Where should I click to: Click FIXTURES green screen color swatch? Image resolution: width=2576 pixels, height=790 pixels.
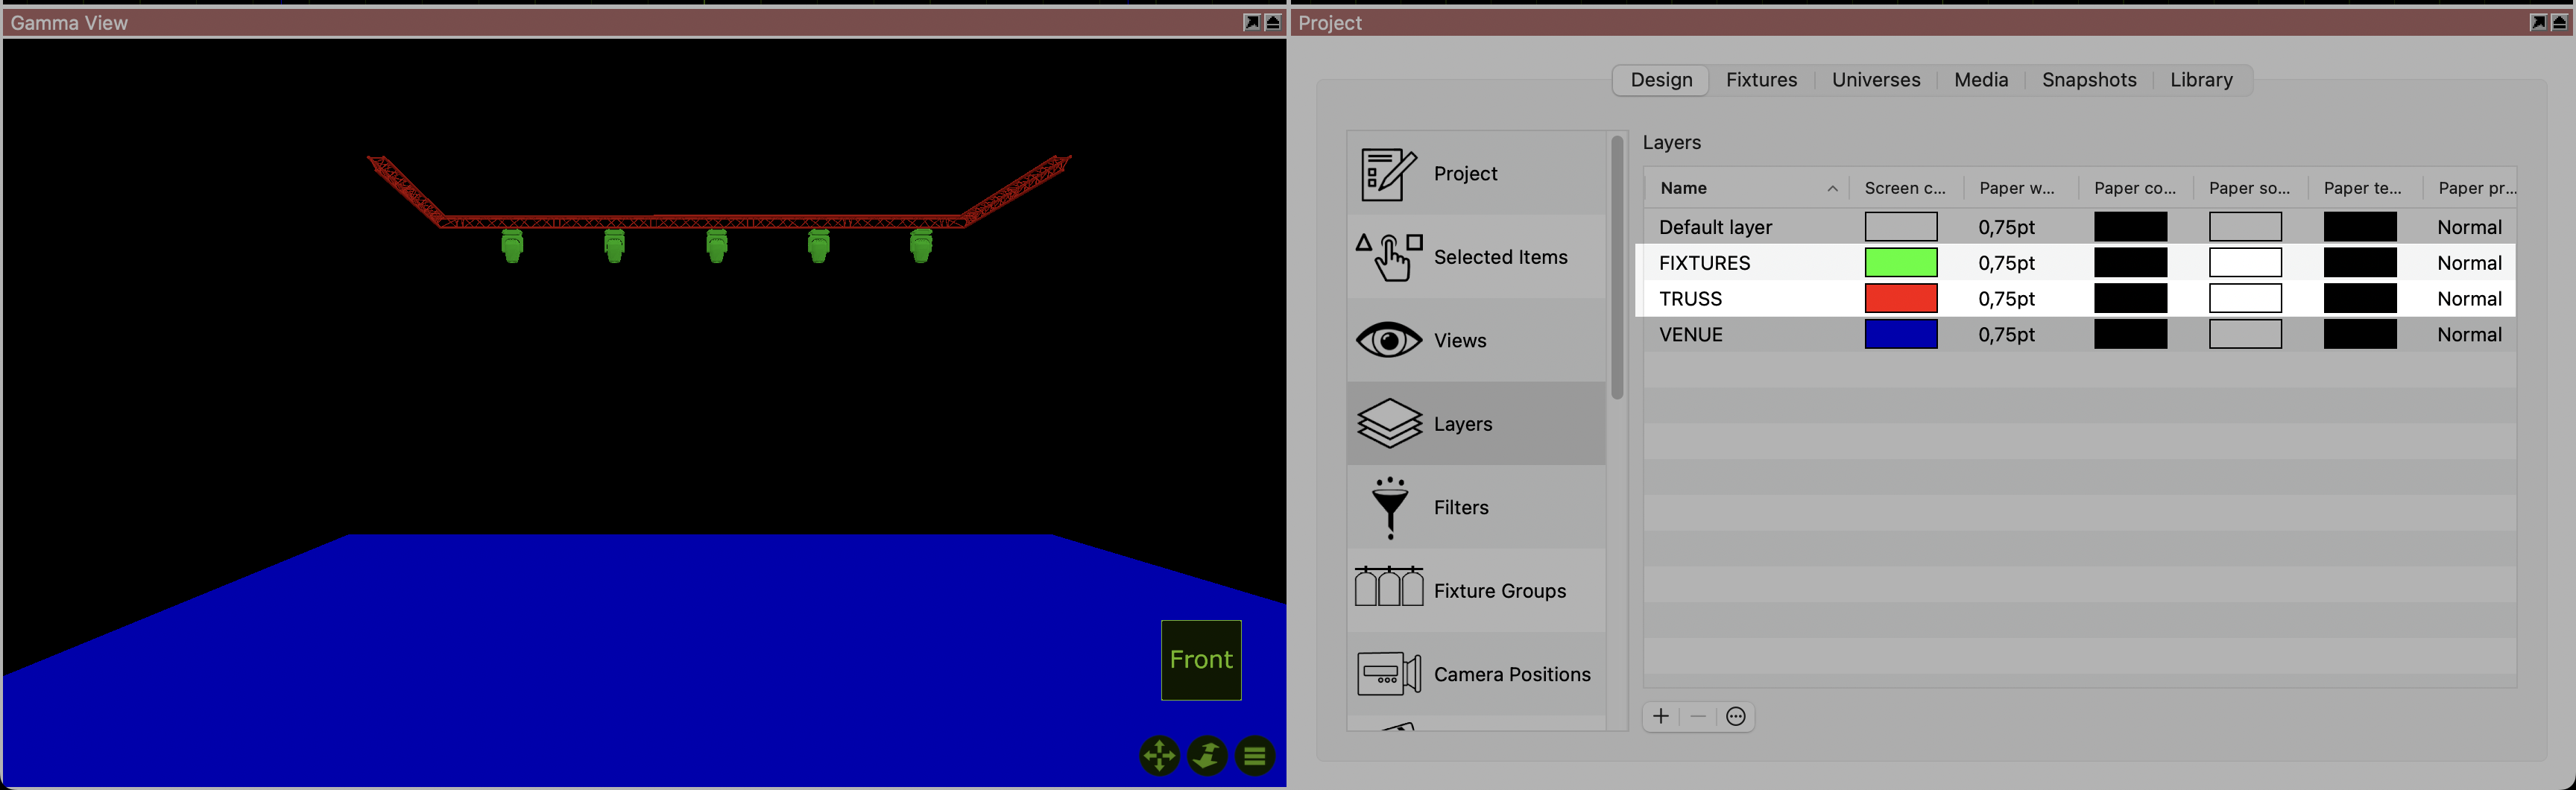tap(1900, 263)
